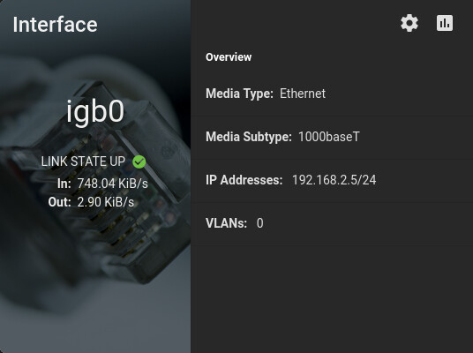Select the igb0 interface name
Image resolution: width=473 pixels, height=353 pixels.
[x=95, y=112]
